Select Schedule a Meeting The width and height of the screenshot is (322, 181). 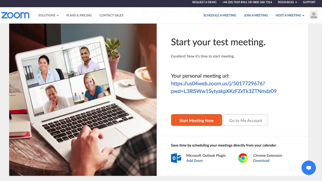tap(220, 15)
